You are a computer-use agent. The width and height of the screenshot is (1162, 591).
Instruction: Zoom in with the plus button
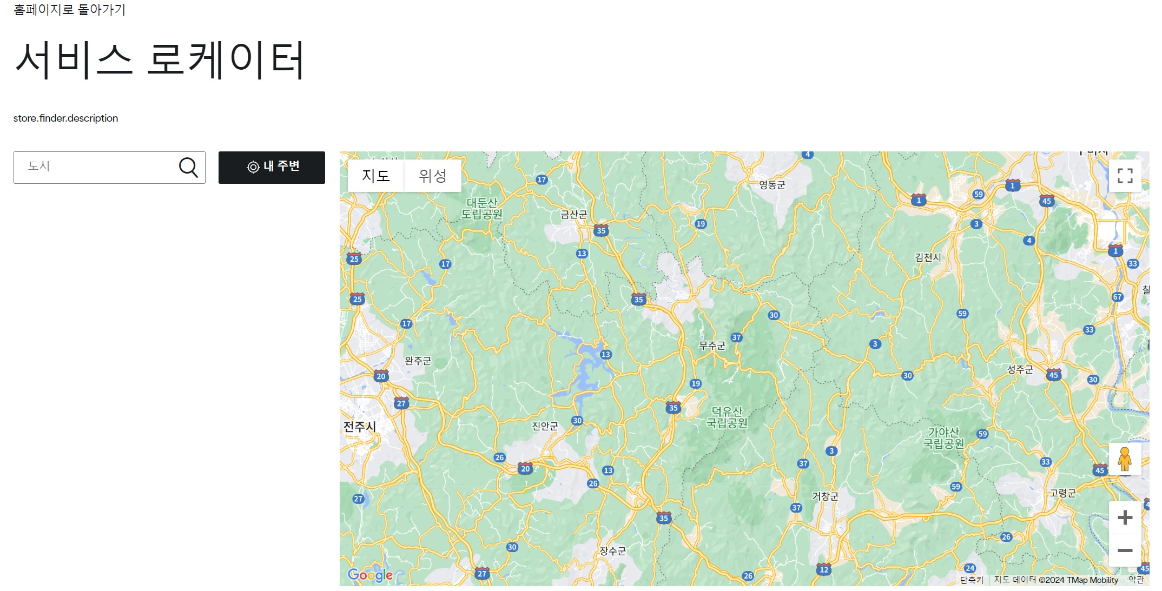coord(1125,517)
